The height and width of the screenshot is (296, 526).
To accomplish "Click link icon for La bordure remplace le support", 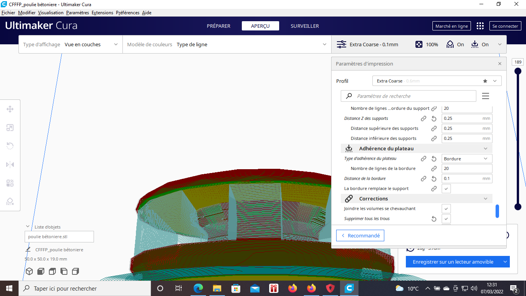I will coord(434,188).
